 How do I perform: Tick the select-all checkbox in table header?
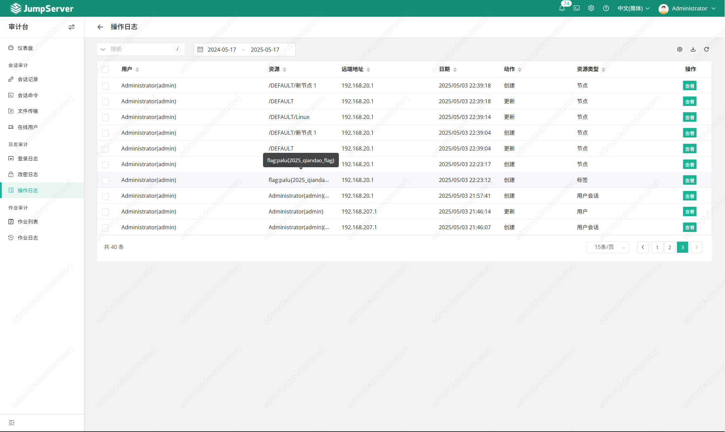[x=105, y=69]
